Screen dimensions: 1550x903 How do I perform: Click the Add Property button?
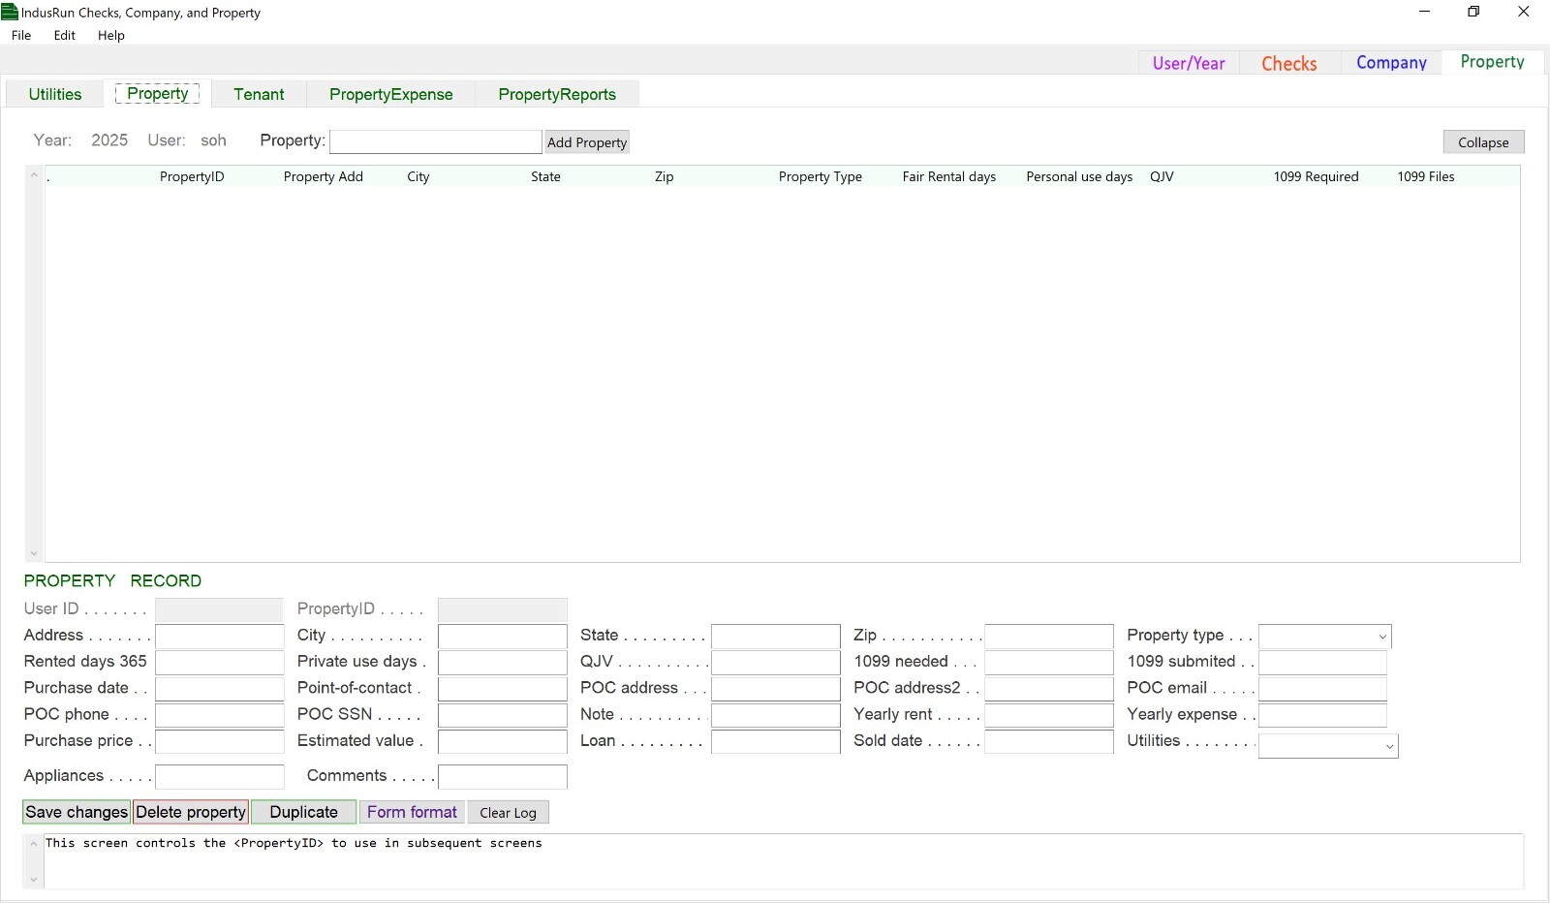coord(587,142)
